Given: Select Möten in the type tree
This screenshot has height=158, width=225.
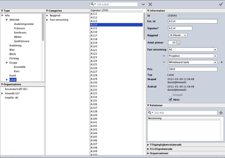Looking at the screenshot, I should tap(18, 37).
